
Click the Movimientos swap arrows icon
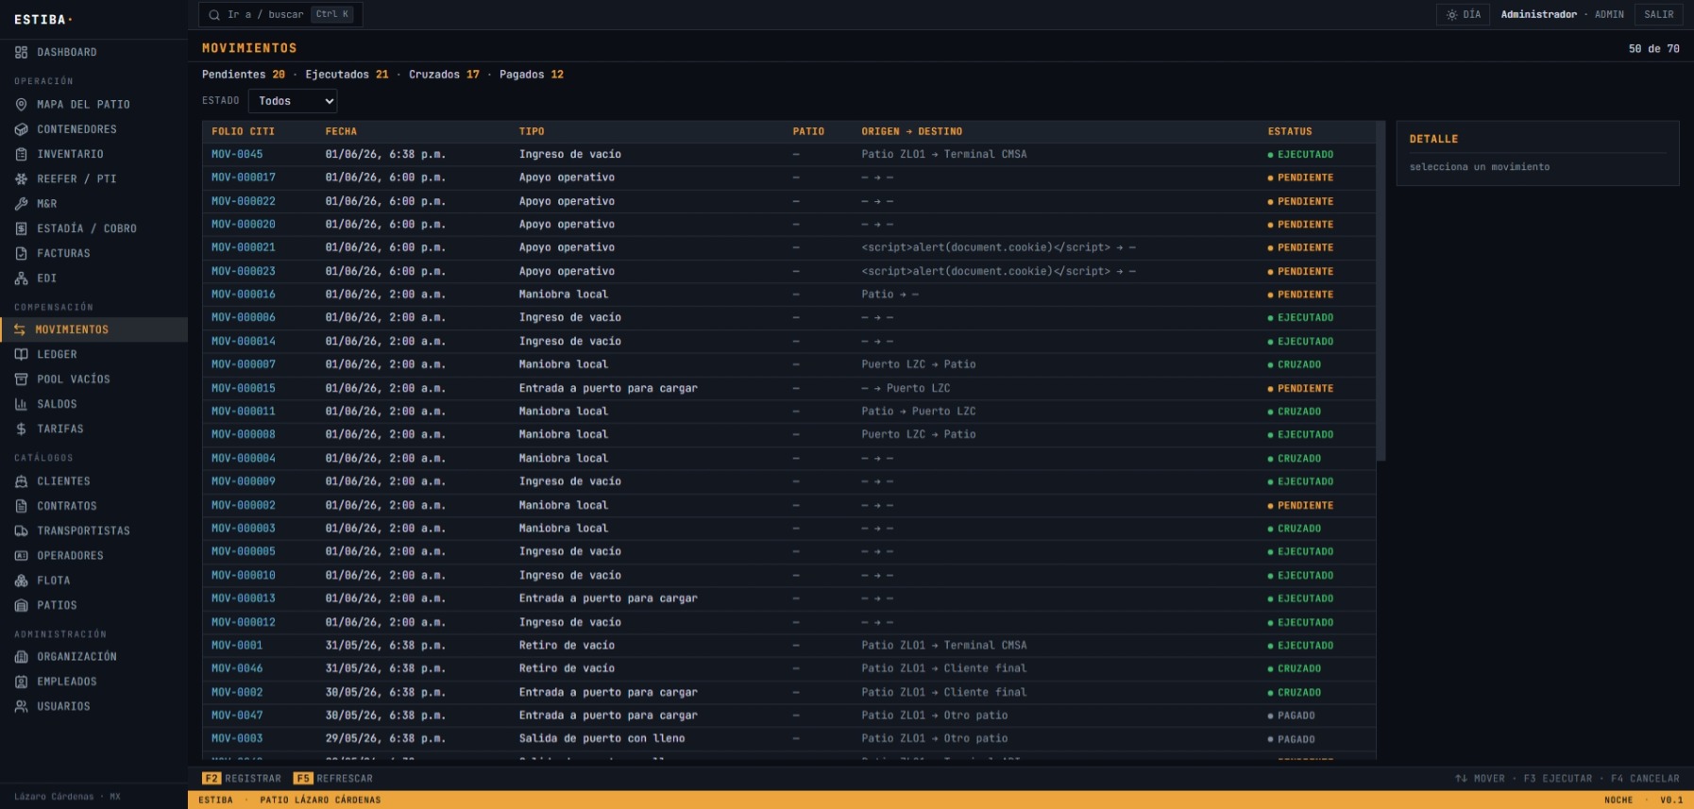pos(19,329)
